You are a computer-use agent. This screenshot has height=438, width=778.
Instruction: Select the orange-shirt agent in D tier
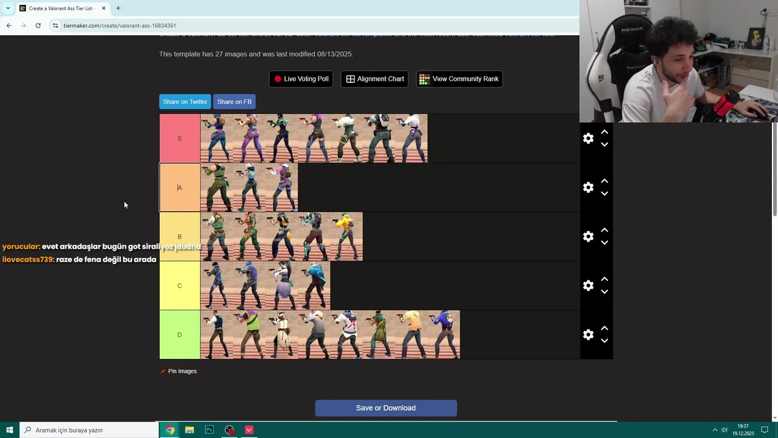pyautogui.click(x=411, y=335)
